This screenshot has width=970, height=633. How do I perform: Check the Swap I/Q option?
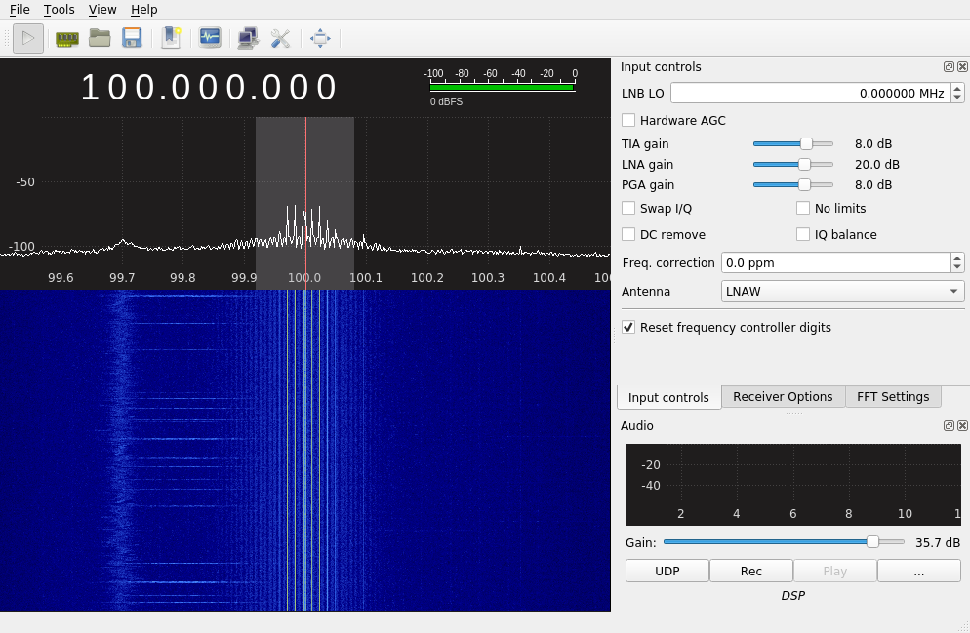pyautogui.click(x=628, y=208)
